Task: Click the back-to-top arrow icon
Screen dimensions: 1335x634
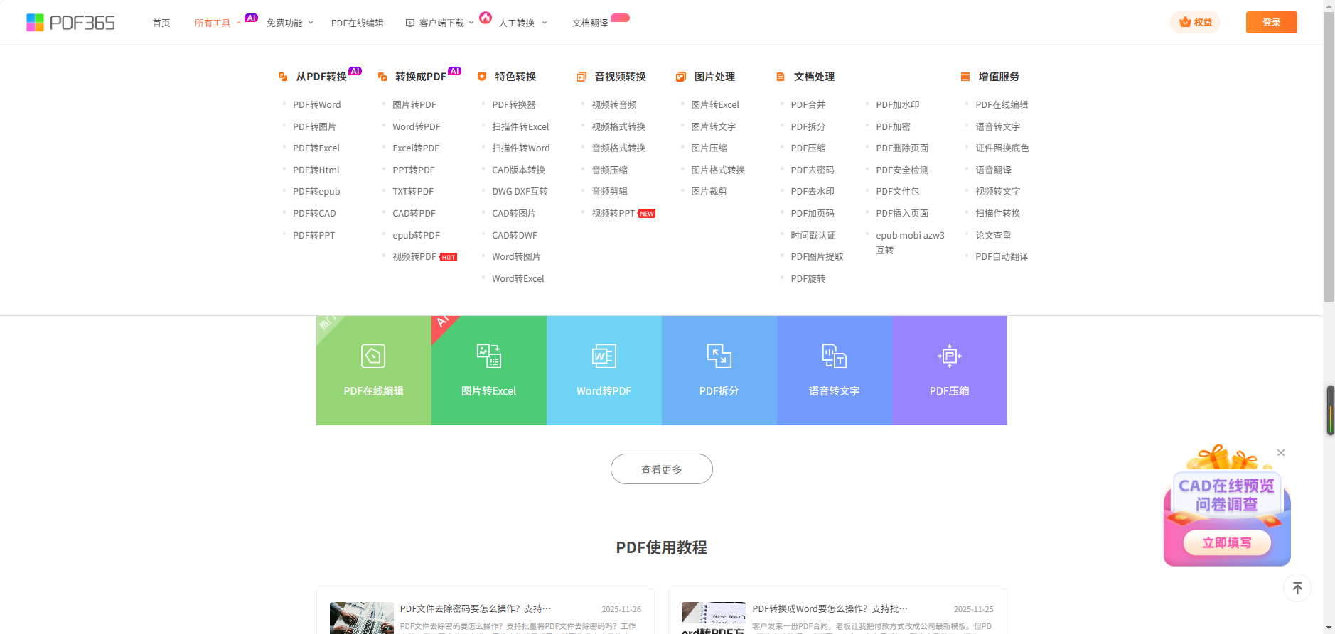Action: [1297, 588]
